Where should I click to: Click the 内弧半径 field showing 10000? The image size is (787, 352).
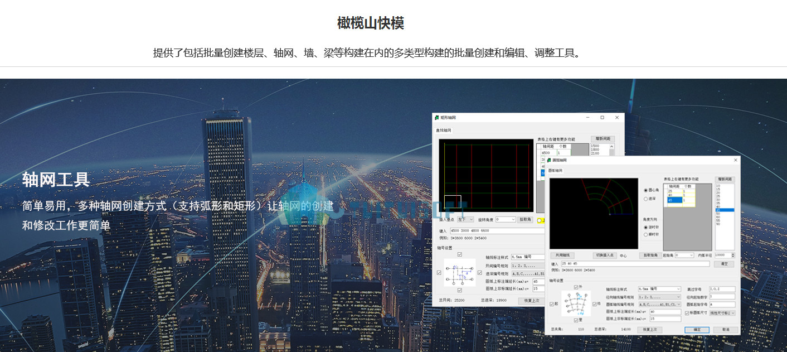[722, 255]
